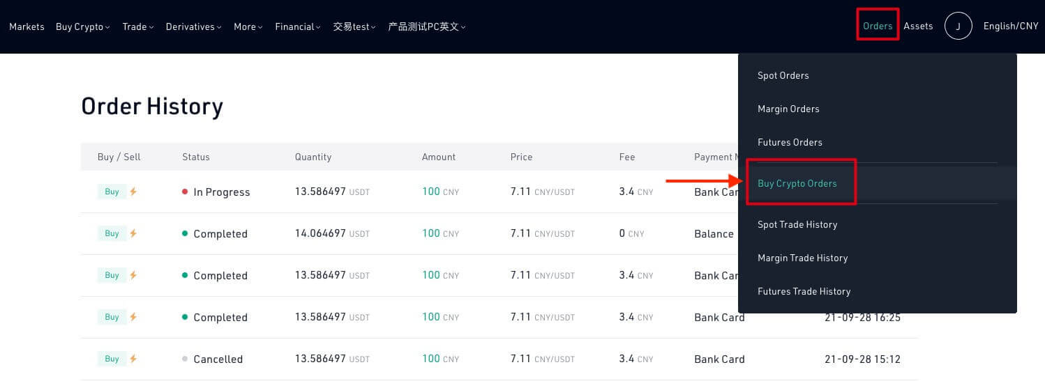Click the red In Progress status dot
Viewport: 1045px width, 381px height.
point(185,192)
